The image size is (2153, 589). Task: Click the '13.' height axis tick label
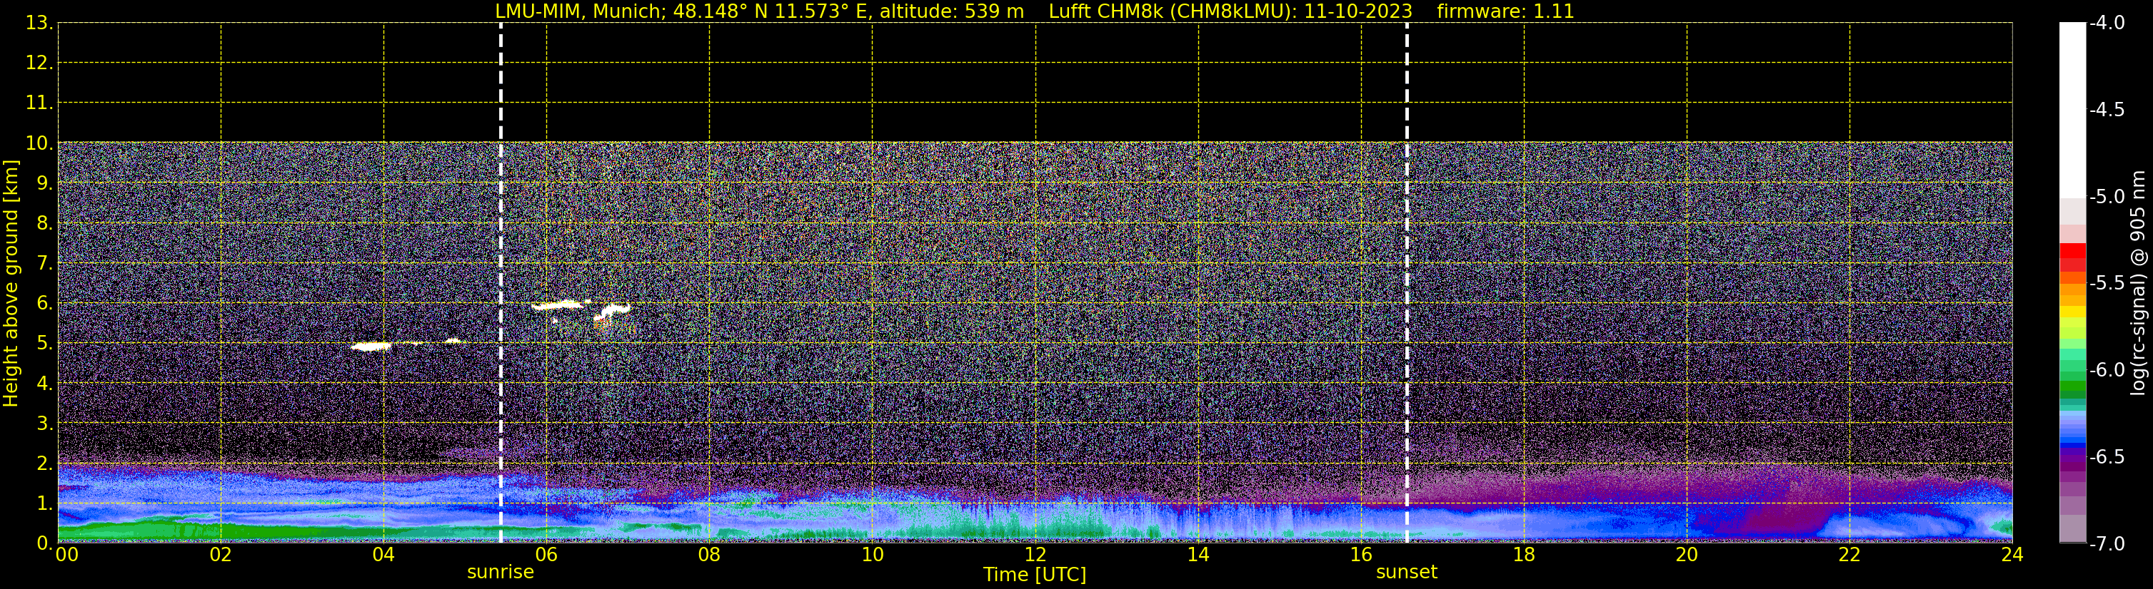pos(39,23)
